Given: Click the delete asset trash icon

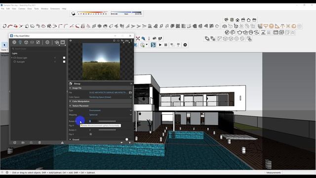Looking at the screenshot, I should point(39,143).
